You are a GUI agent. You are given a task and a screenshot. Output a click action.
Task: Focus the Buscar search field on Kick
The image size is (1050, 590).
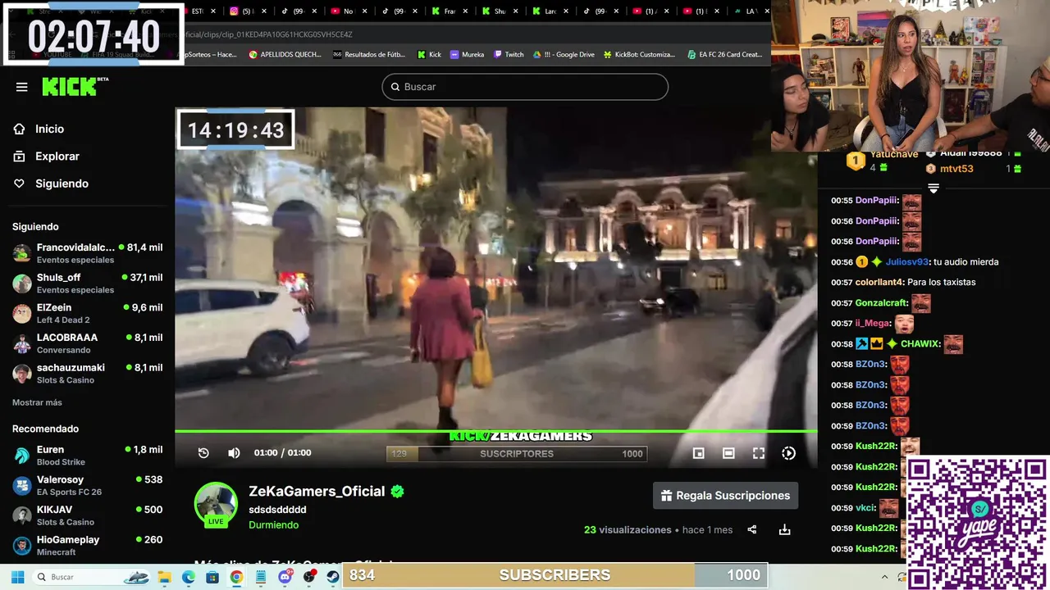[525, 87]
